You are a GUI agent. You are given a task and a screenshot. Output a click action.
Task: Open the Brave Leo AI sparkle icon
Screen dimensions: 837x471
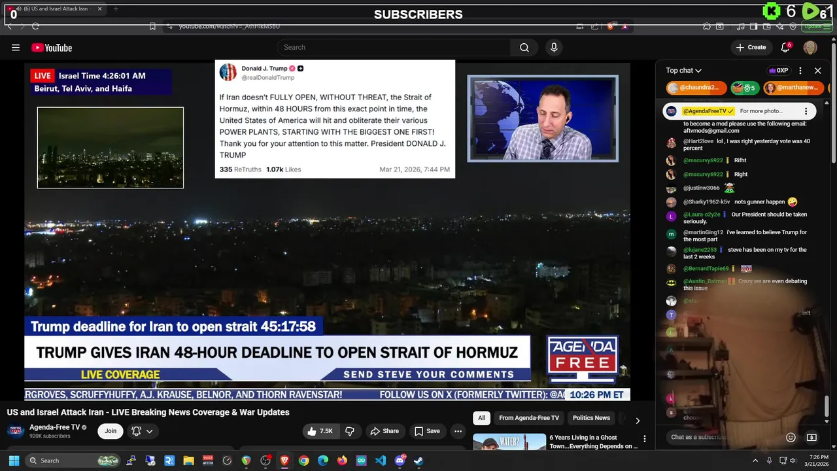click(780, 26)
